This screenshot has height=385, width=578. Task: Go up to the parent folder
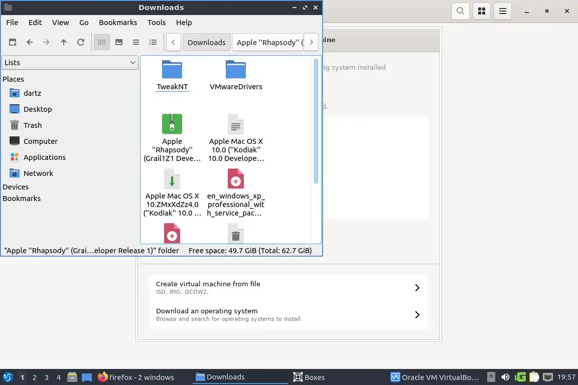point(64,43)
